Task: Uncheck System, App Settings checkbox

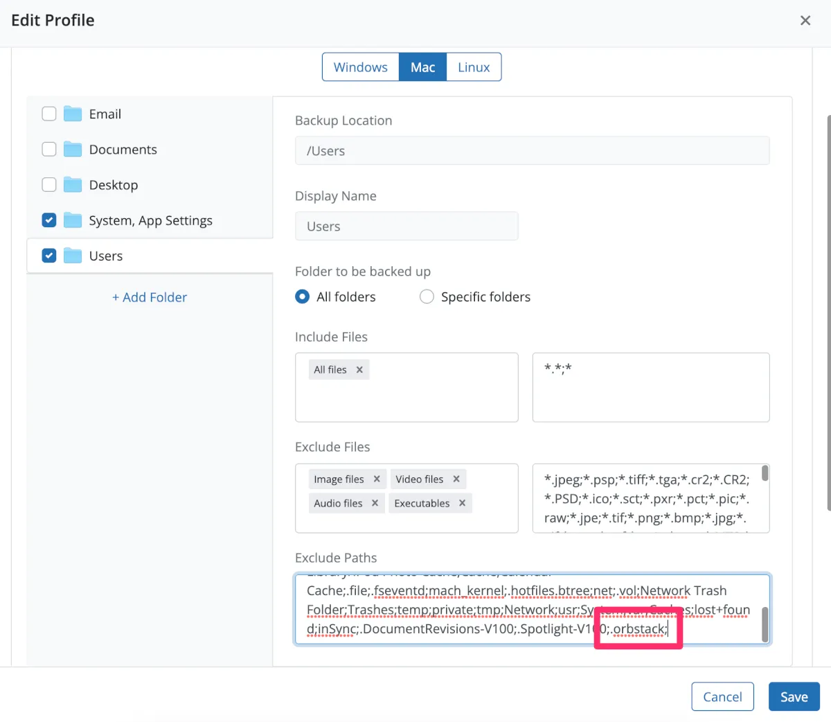Action: (x=49, y=220)
